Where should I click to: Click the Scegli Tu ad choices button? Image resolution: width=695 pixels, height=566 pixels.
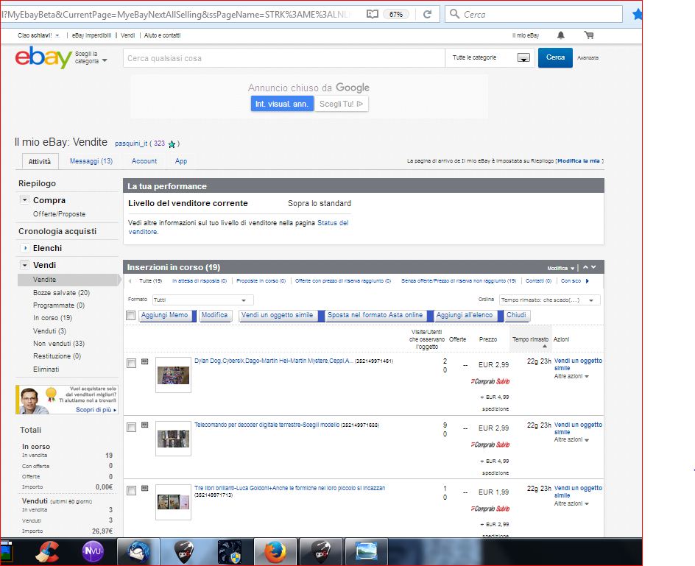tap(342, 104)
